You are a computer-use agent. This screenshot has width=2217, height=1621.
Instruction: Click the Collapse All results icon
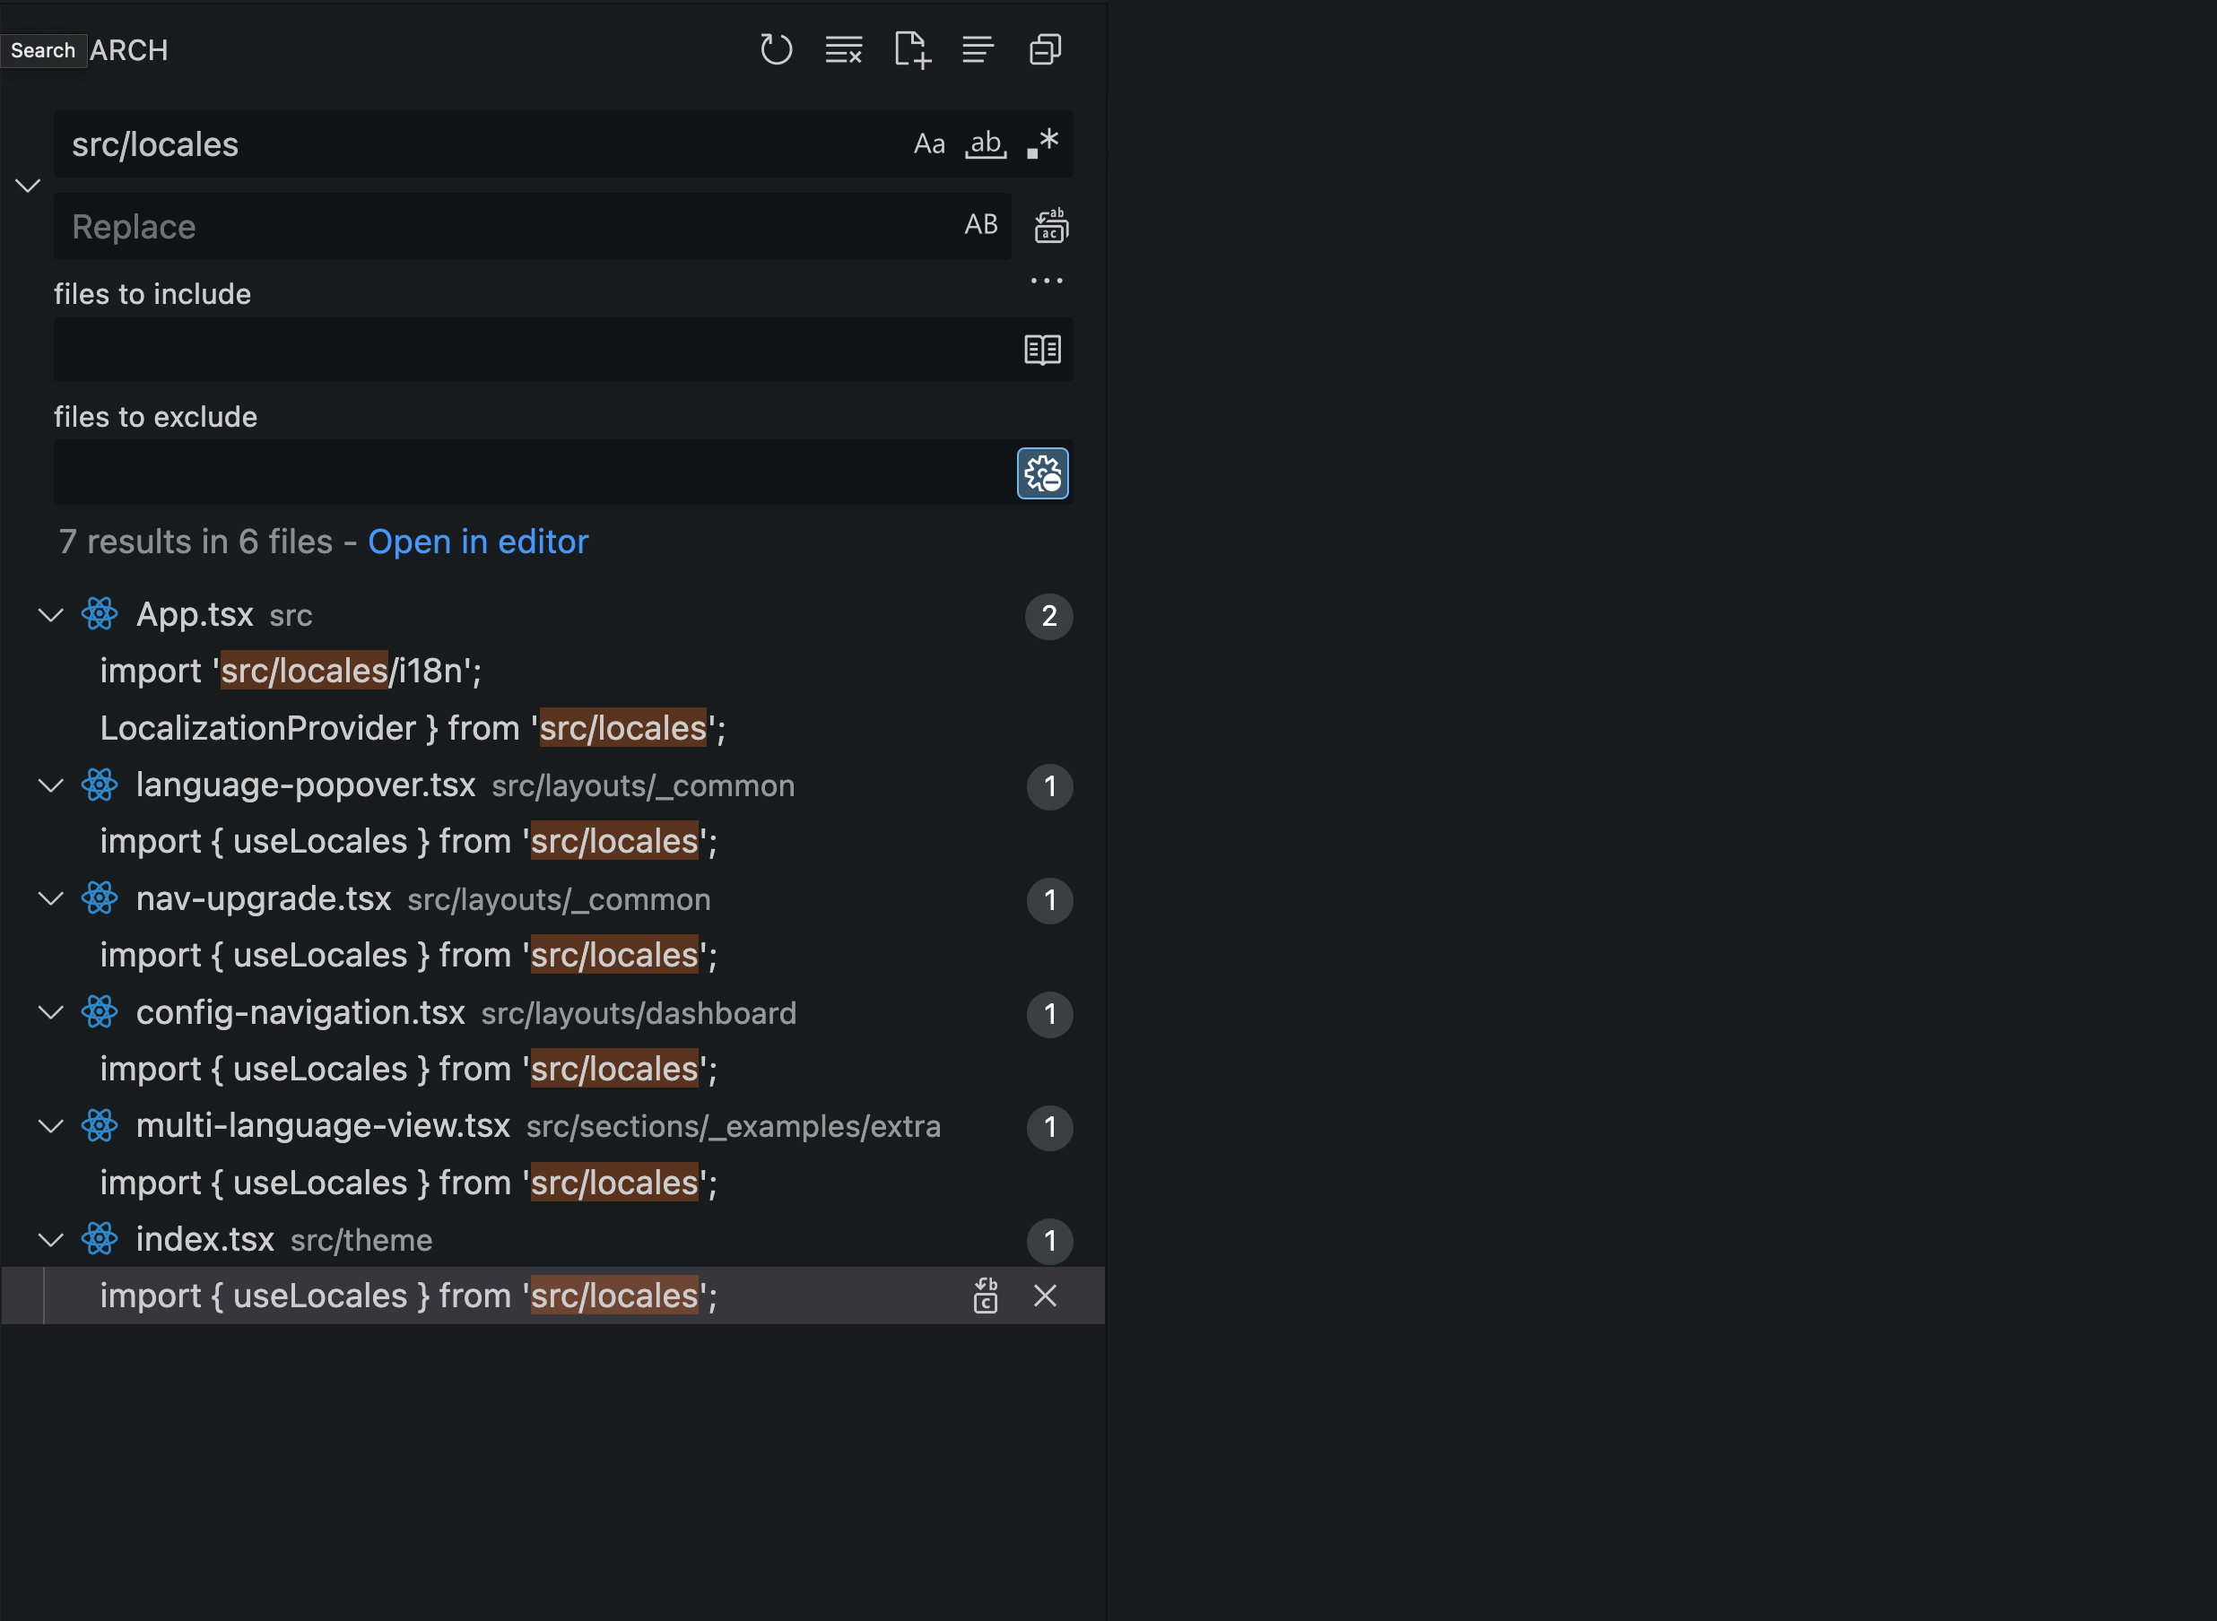[1044, 49]
